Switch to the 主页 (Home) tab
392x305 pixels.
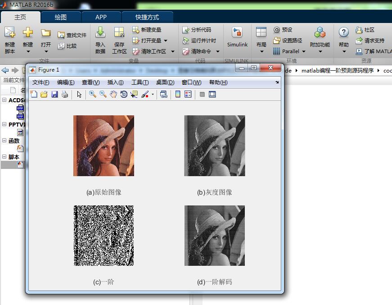point(20,17)
